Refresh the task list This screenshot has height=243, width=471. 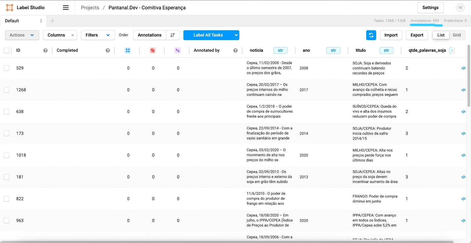point(371,35)
